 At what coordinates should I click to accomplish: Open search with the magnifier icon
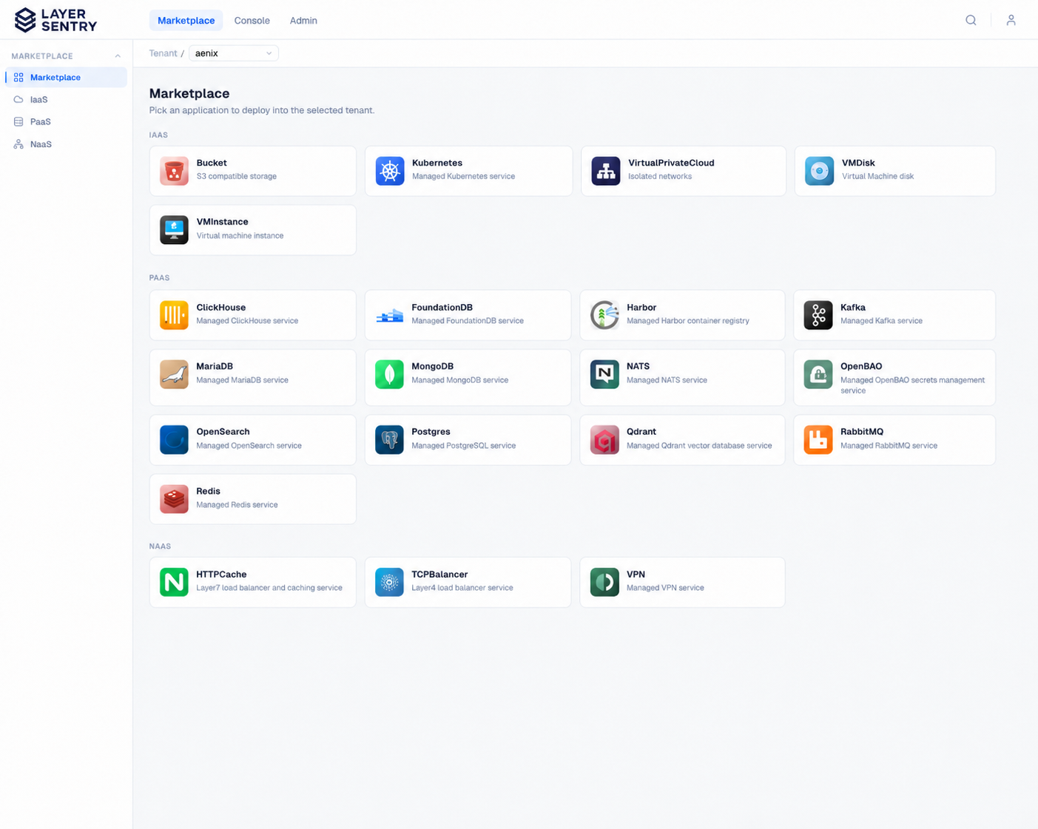click(x=971, y=20)
